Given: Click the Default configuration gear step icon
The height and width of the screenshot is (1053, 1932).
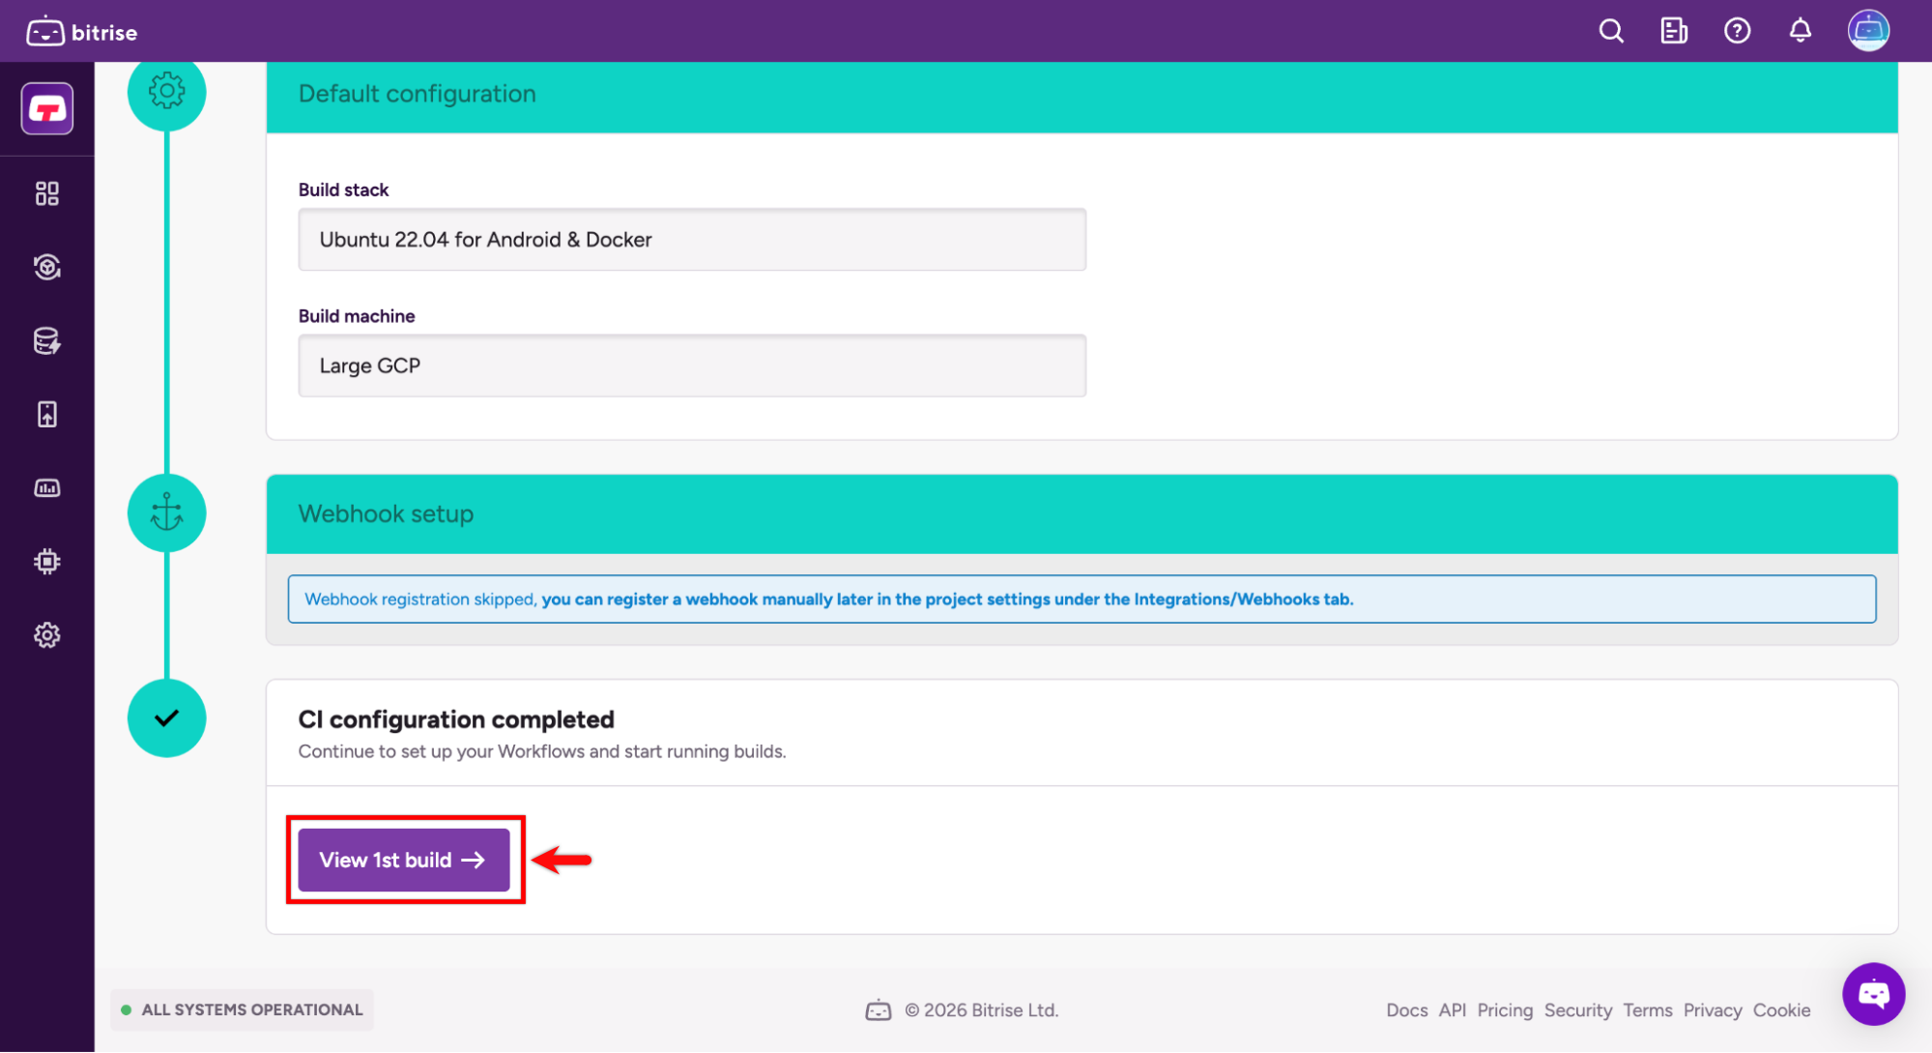Looking at the screenshot, I should (166, 92).
